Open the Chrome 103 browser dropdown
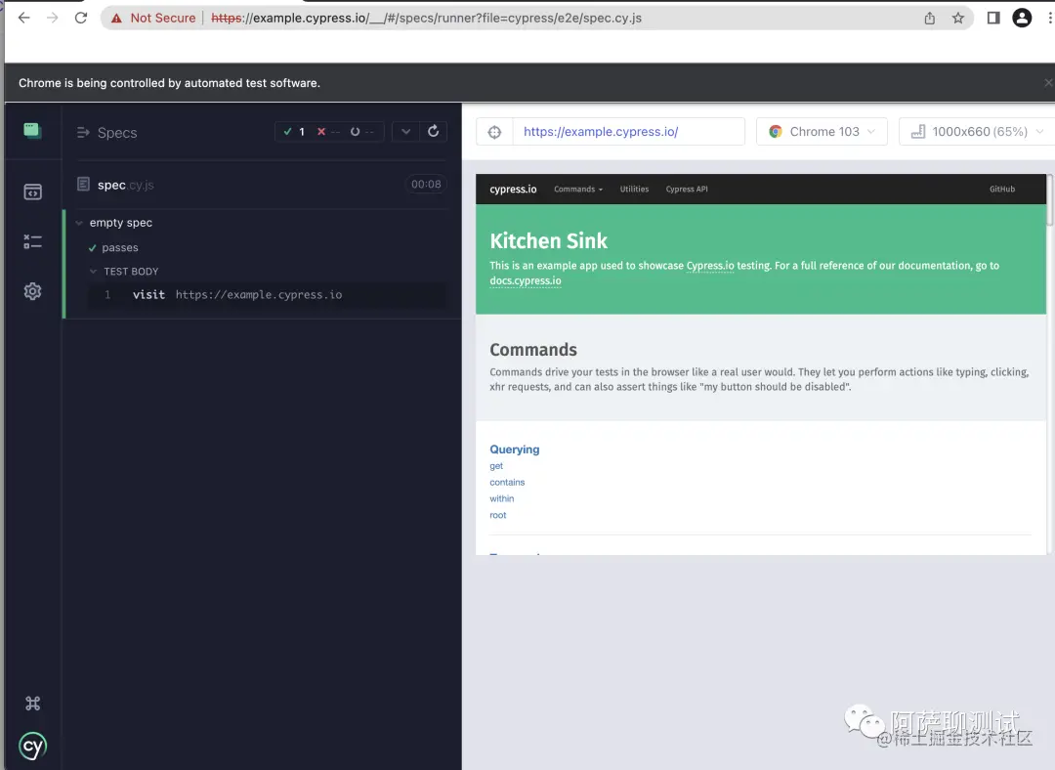 [822, 132]
